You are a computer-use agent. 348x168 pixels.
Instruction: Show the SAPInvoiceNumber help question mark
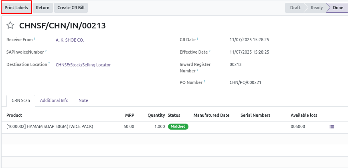(46, 51)
